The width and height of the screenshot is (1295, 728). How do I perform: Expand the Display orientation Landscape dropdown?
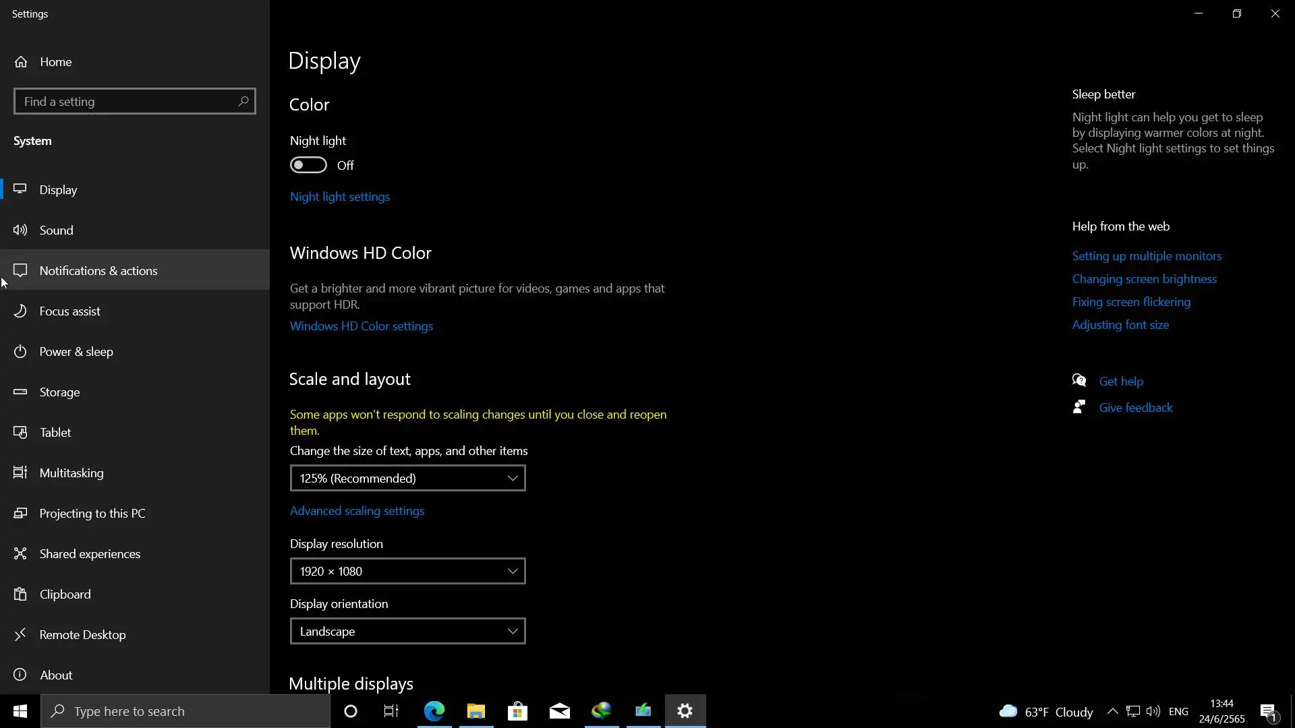pos(407,631)
